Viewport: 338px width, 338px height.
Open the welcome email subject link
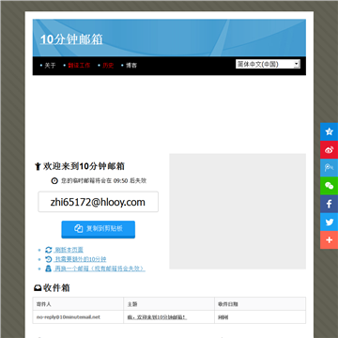[157, 317]
